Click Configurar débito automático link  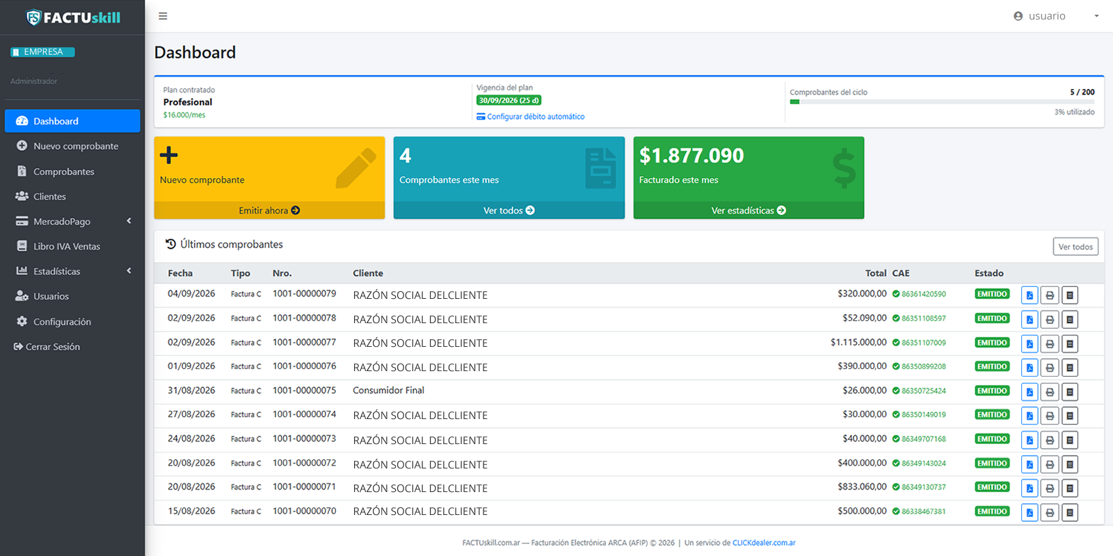531,117
